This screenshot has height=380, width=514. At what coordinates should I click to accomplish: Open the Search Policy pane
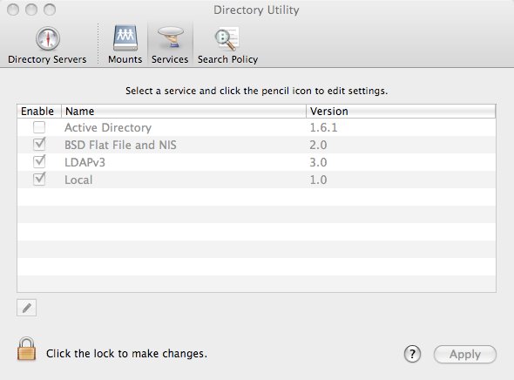pos(227,45)
